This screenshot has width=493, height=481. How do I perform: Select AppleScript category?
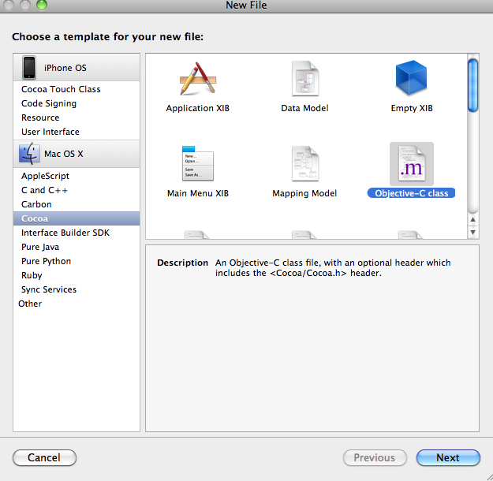click(77, 176)
